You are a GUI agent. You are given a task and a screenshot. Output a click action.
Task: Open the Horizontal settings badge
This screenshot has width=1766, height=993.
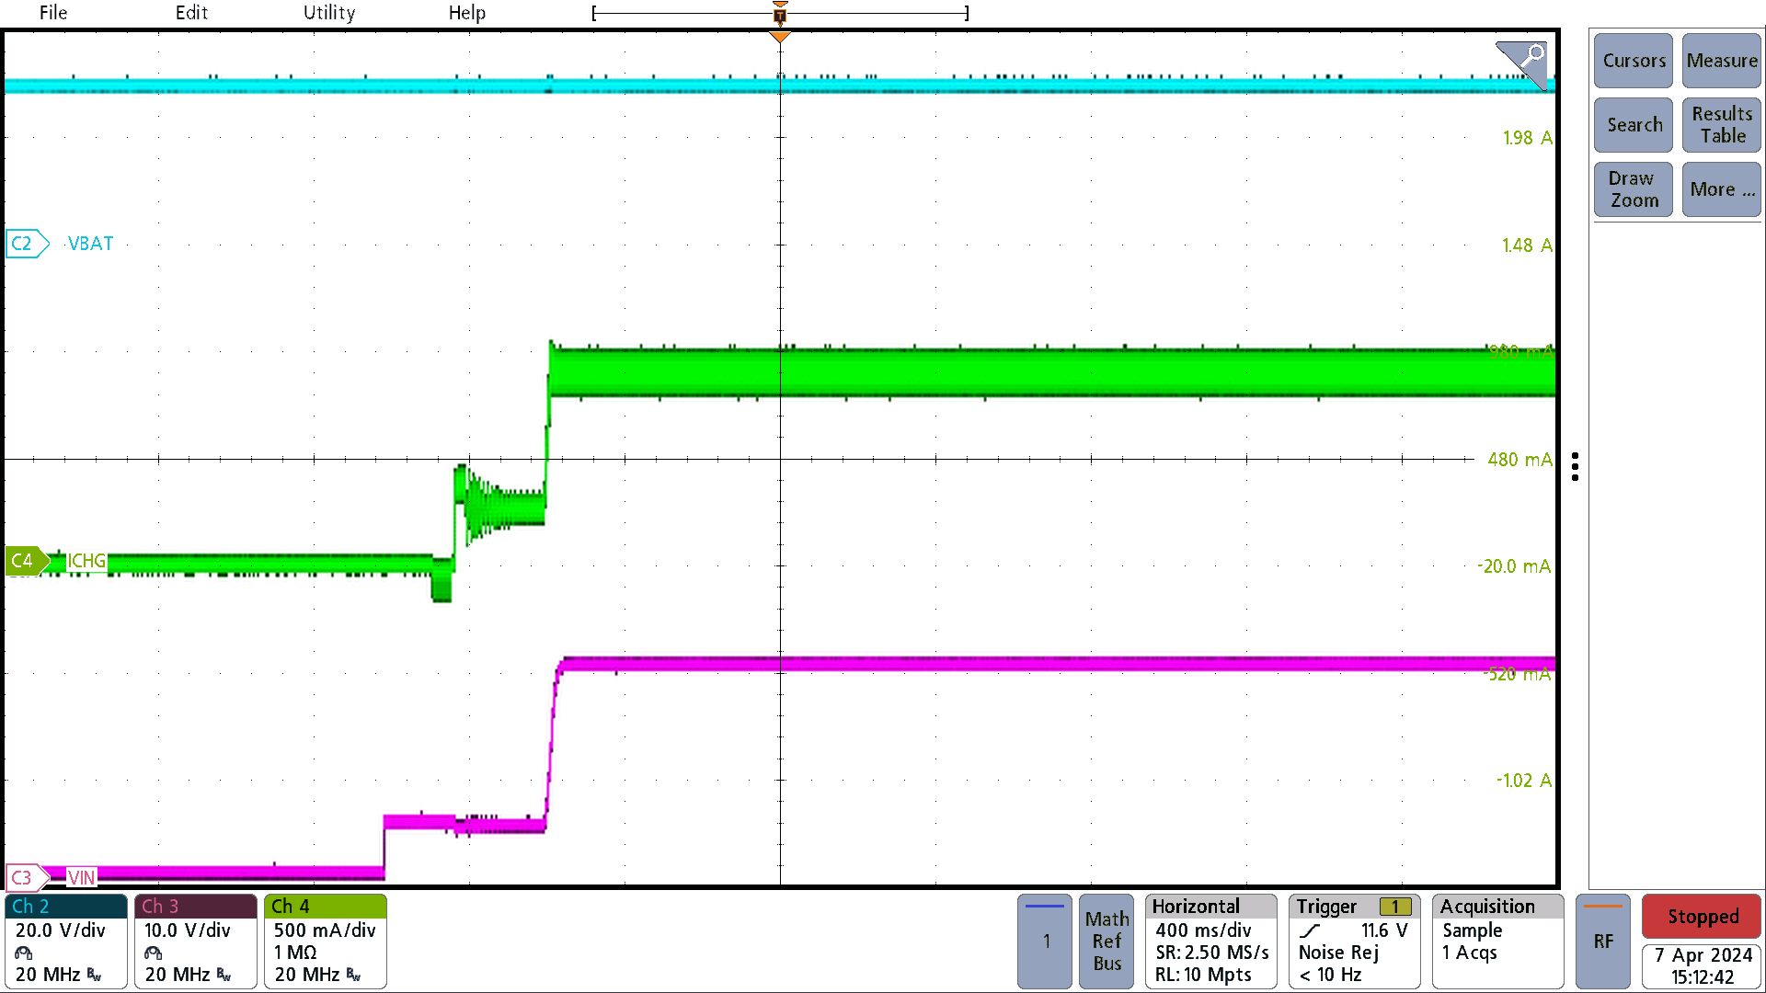1210,942
